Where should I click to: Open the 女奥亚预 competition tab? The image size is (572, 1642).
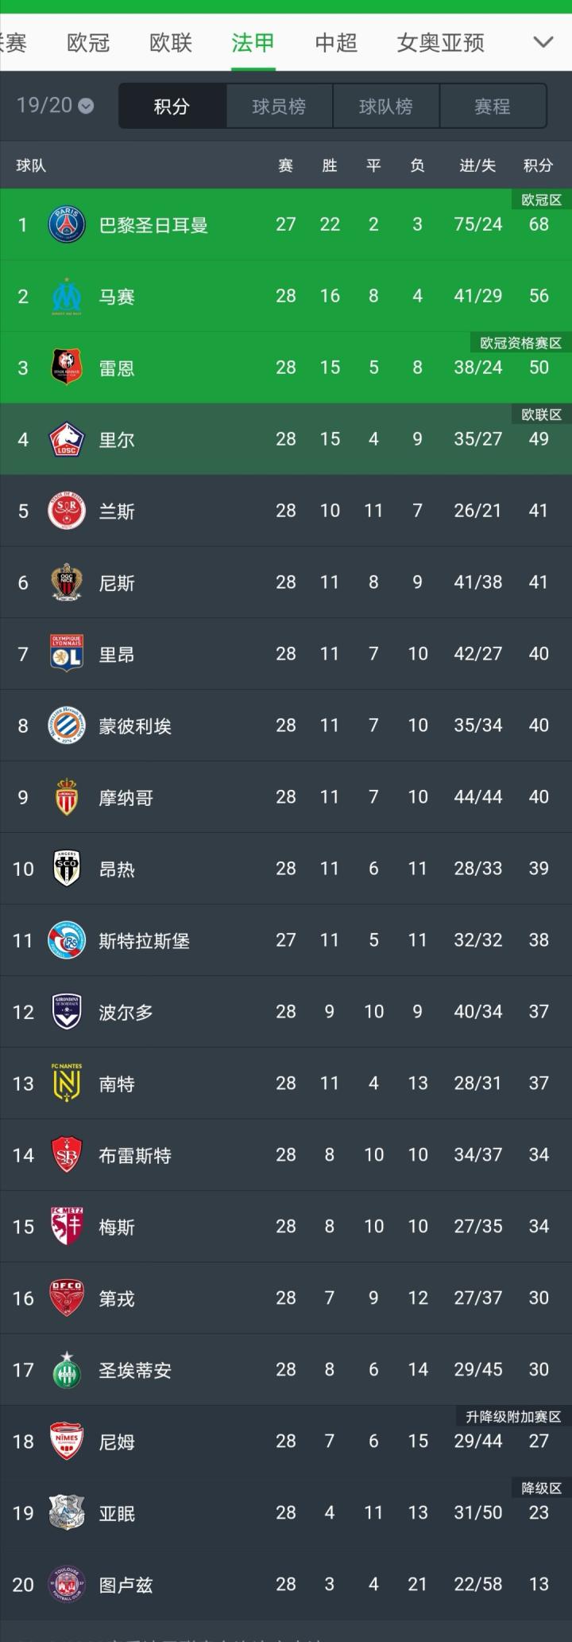[441, 42]
